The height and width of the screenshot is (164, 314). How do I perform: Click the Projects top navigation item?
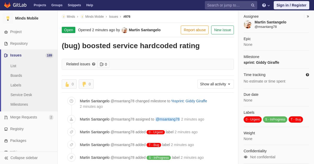[40, 5]
